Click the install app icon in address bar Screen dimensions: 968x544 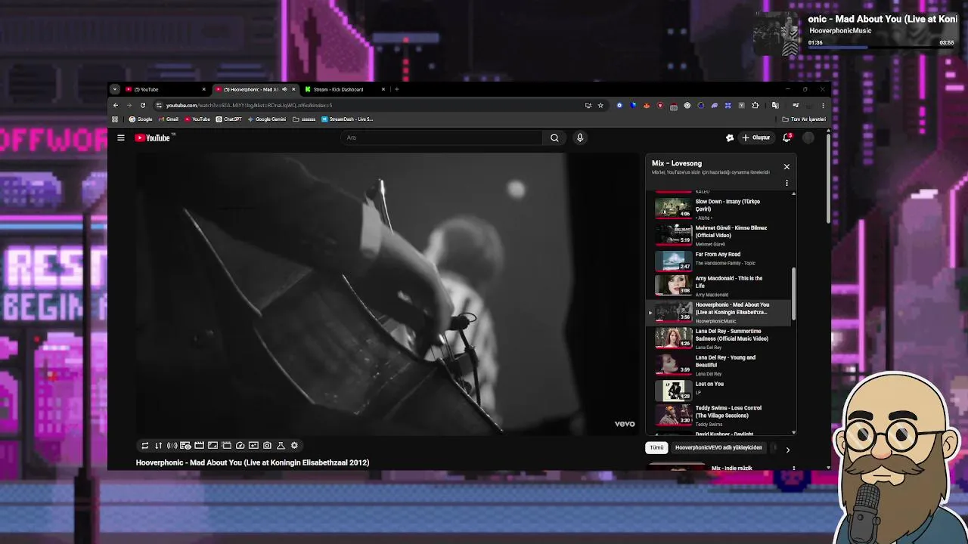coord(588,105)
